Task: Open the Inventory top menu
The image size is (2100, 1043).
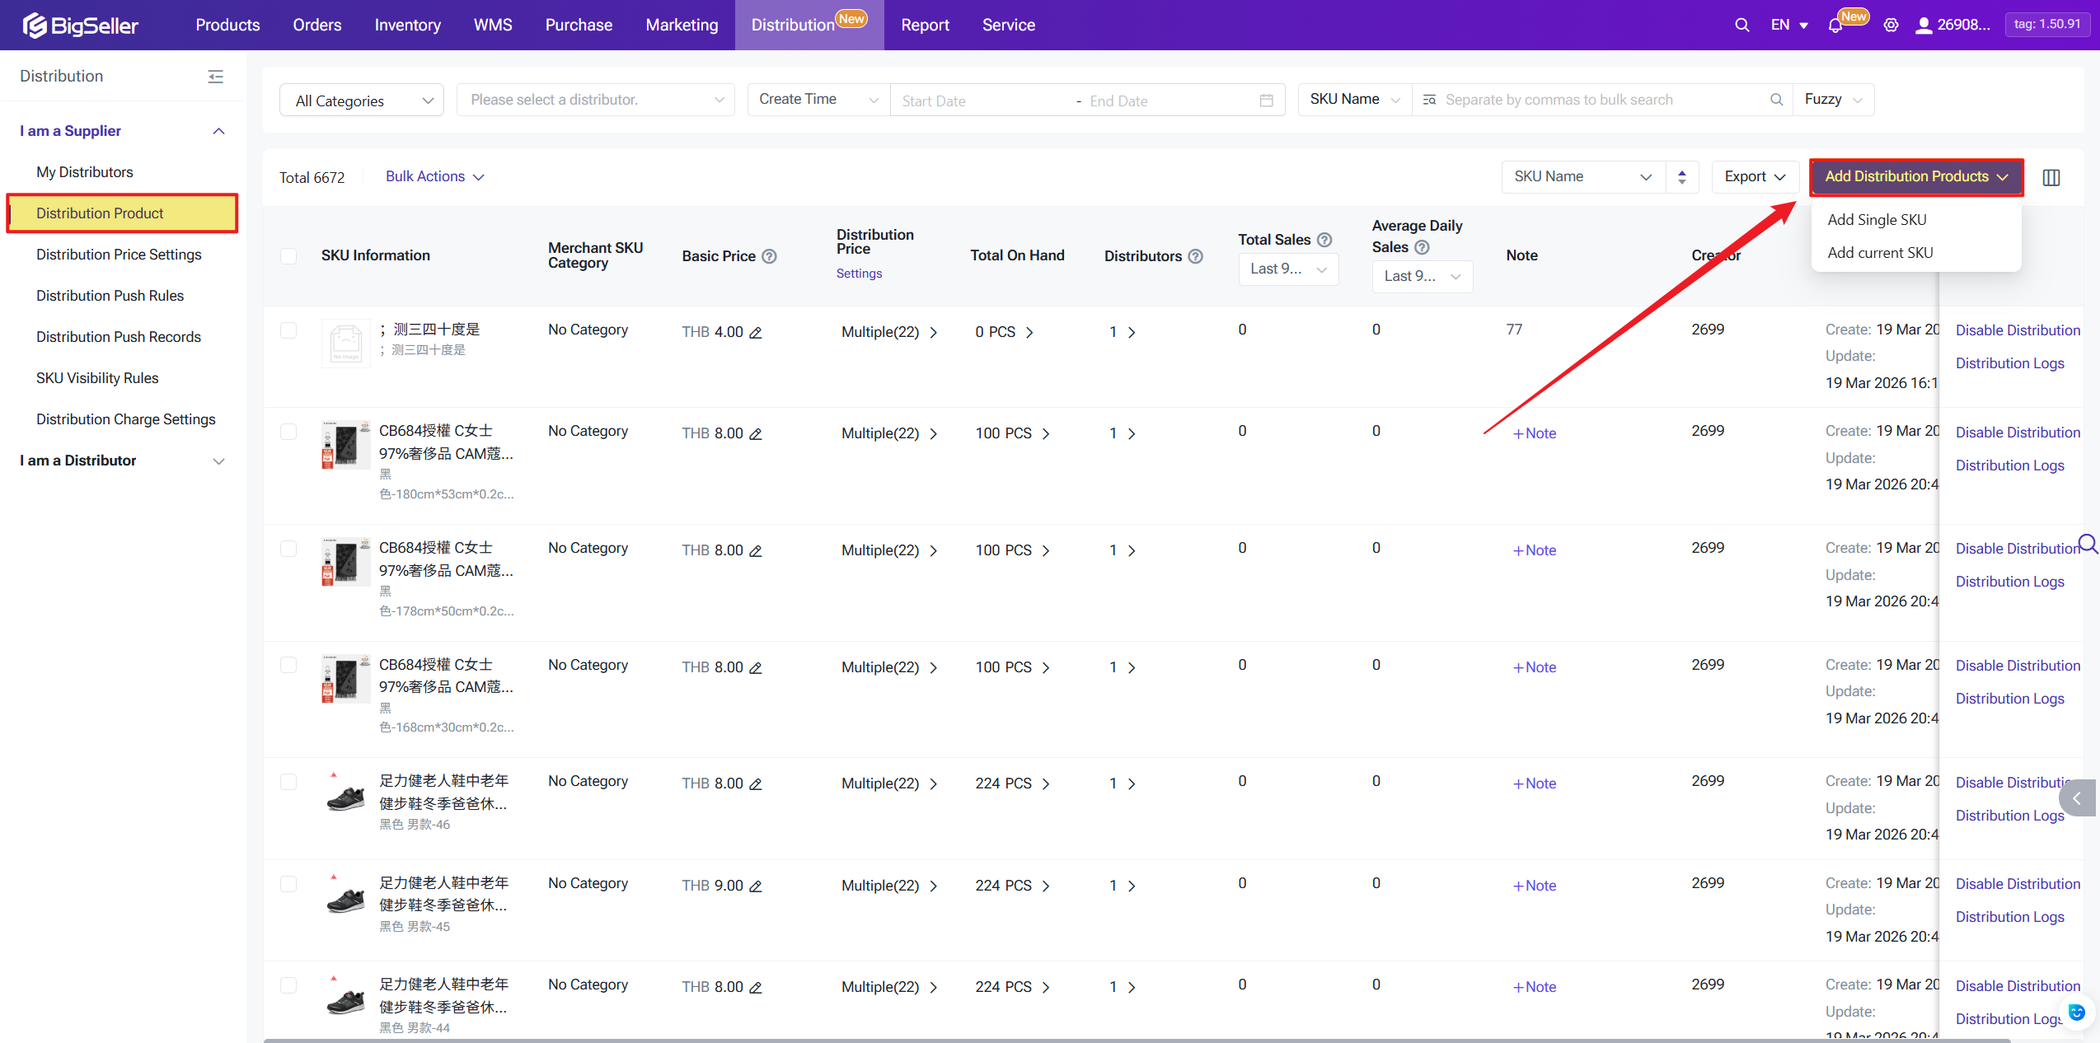Action: (407, 26)
